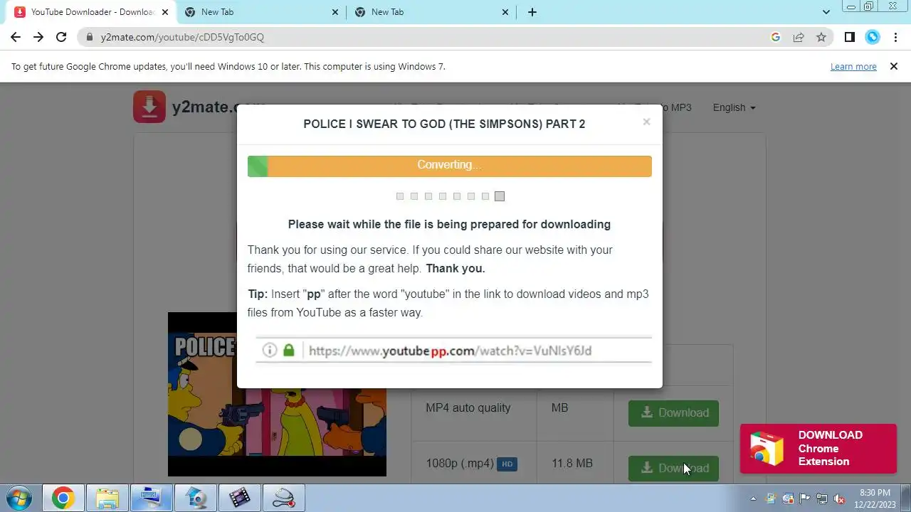Go back with the browser back arrow

click(x=16, y=37)
